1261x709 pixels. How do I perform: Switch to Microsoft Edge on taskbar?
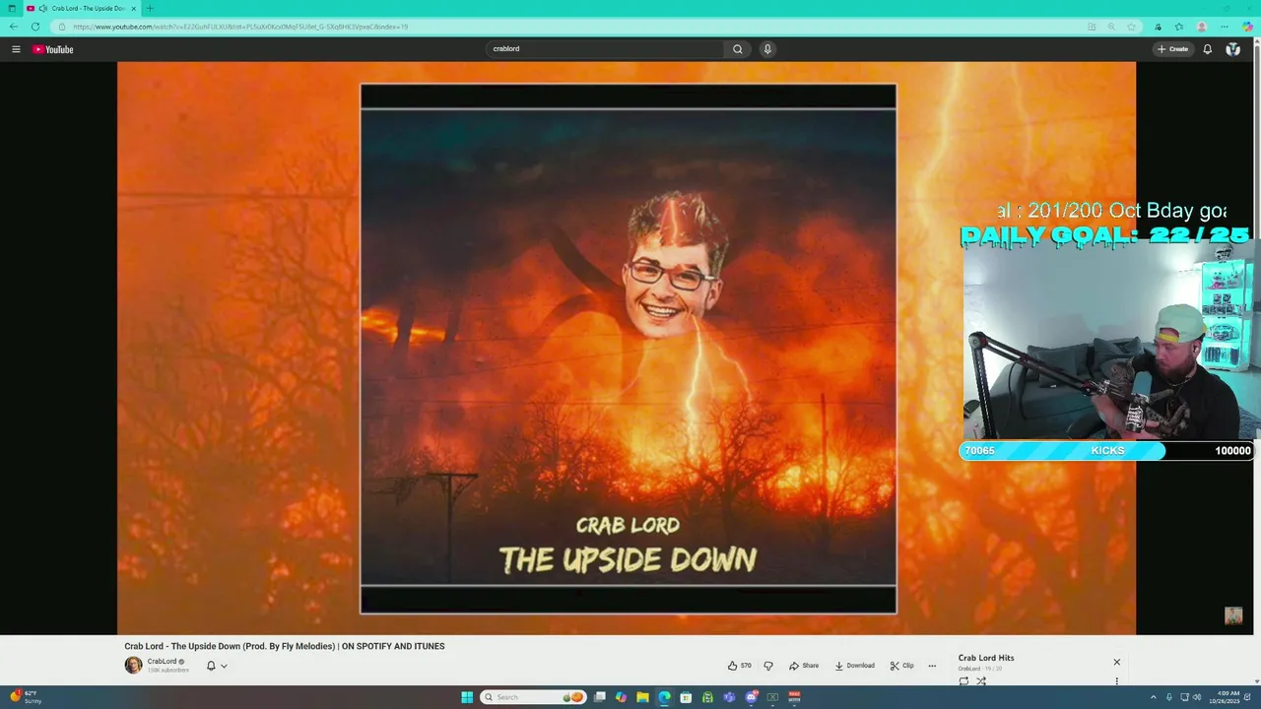[664, 697]
